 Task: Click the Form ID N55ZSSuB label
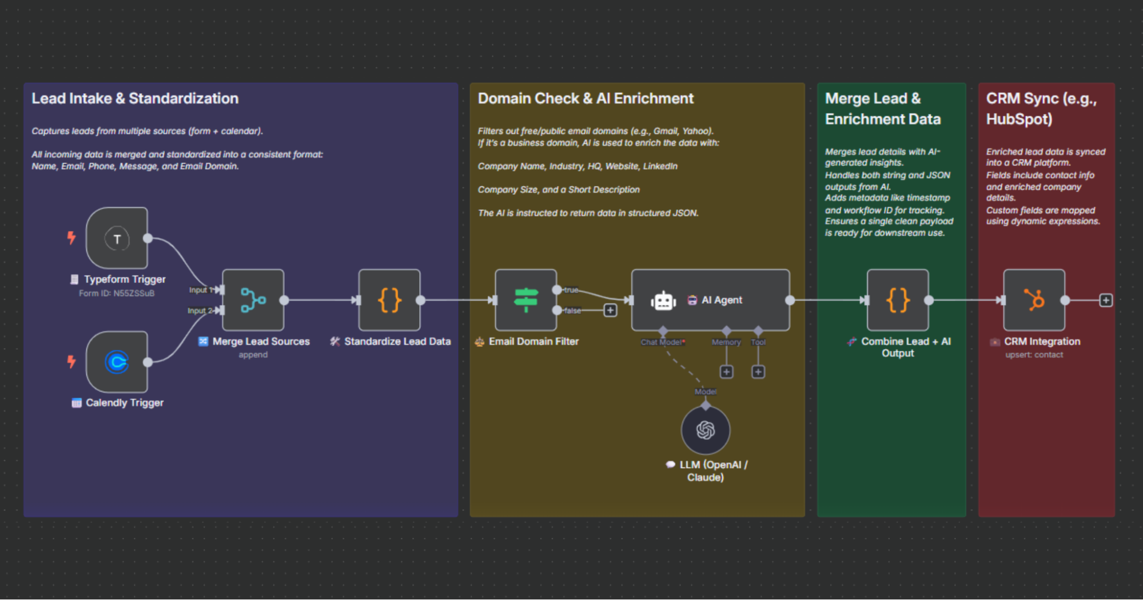(x=116, y=293)
